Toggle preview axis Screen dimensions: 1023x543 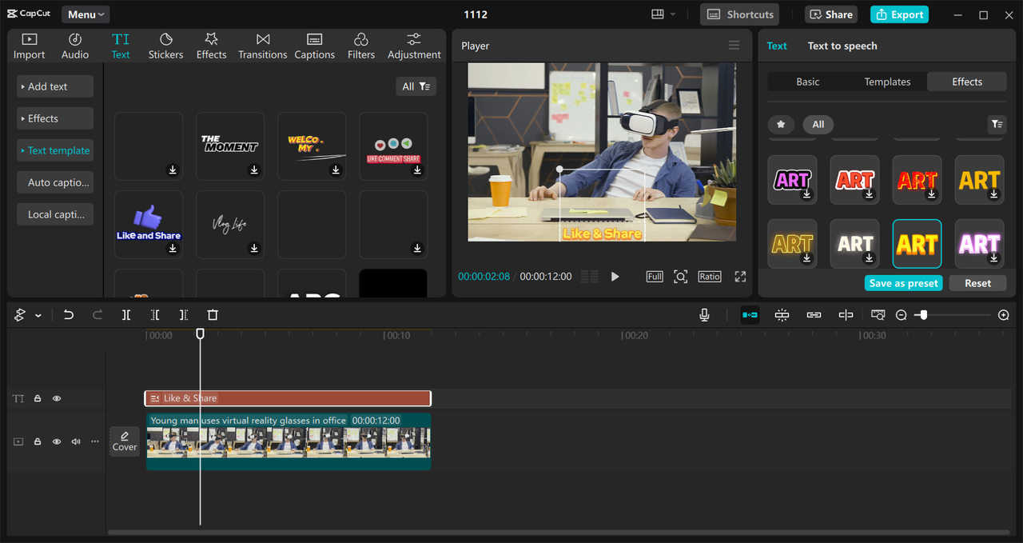tap(846, 315)
